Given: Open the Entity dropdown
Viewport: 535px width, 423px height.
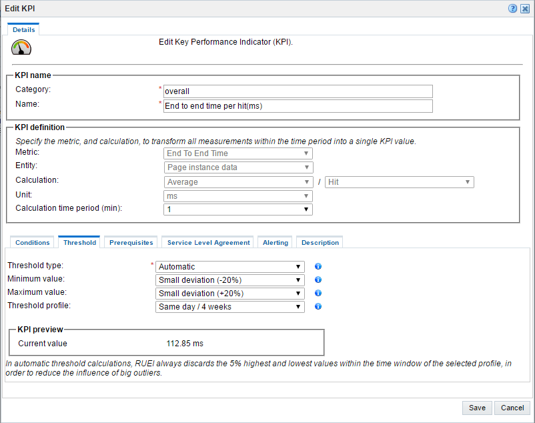Looking at the screenshot, I should coord(238,167).
